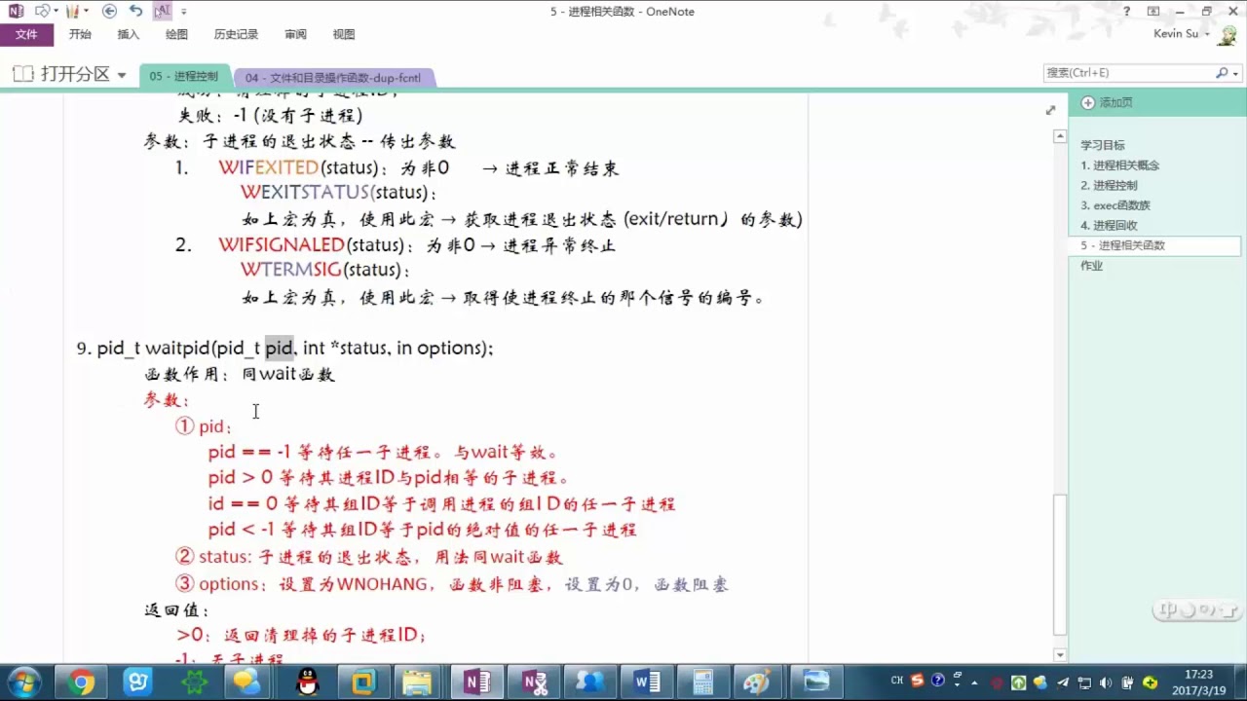Screen dimensions: 1247x701
Task: Open dropdown arrow beside the pens icon
Action: [x=86, y=12]
